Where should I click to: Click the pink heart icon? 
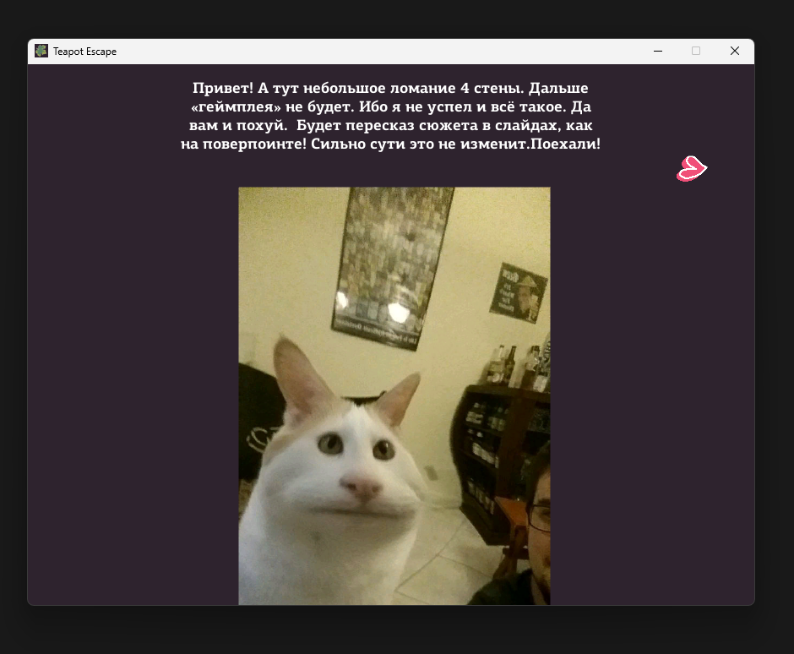tap(692, 169)
